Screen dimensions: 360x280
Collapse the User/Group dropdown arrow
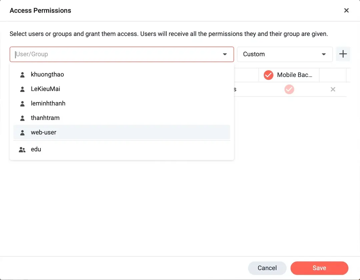click(x=225, y=54)
